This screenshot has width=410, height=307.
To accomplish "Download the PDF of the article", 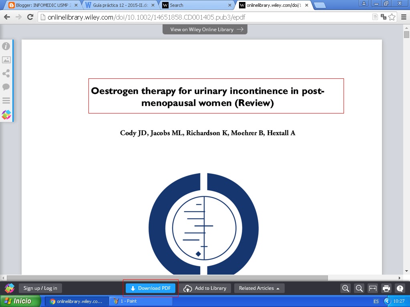I will 151,288.
